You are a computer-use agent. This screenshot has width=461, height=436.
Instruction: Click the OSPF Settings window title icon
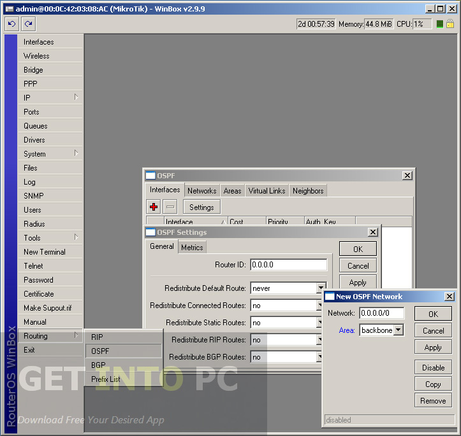(x=150, y=232)
